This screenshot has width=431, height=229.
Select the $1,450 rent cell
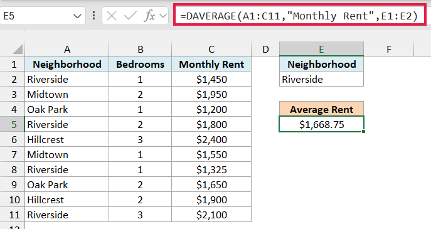211,80
